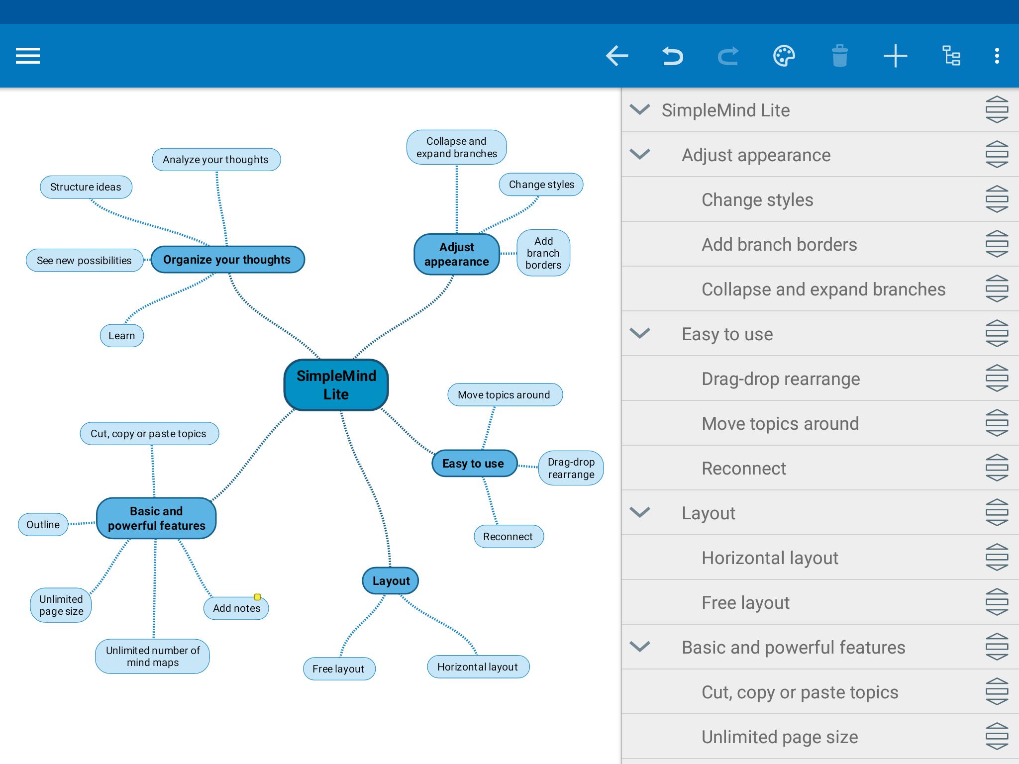The height and width of the screenshot is (764, 1019).
Task: Click the trash delete icon
Action: 839,56
